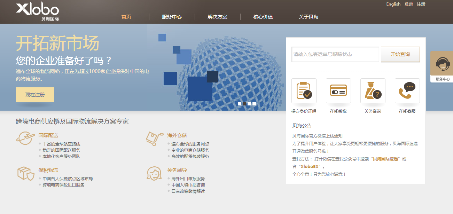
Task: Click the 海外仓储 hand truck icon
Action: click(154, 138)
